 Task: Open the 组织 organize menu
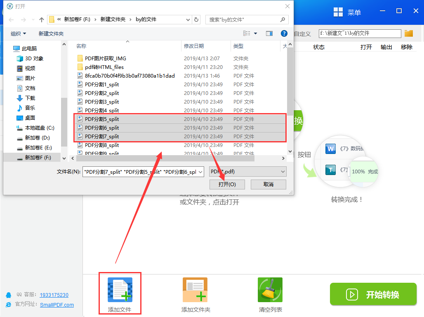pyautogui.click(x=18, y=33)
